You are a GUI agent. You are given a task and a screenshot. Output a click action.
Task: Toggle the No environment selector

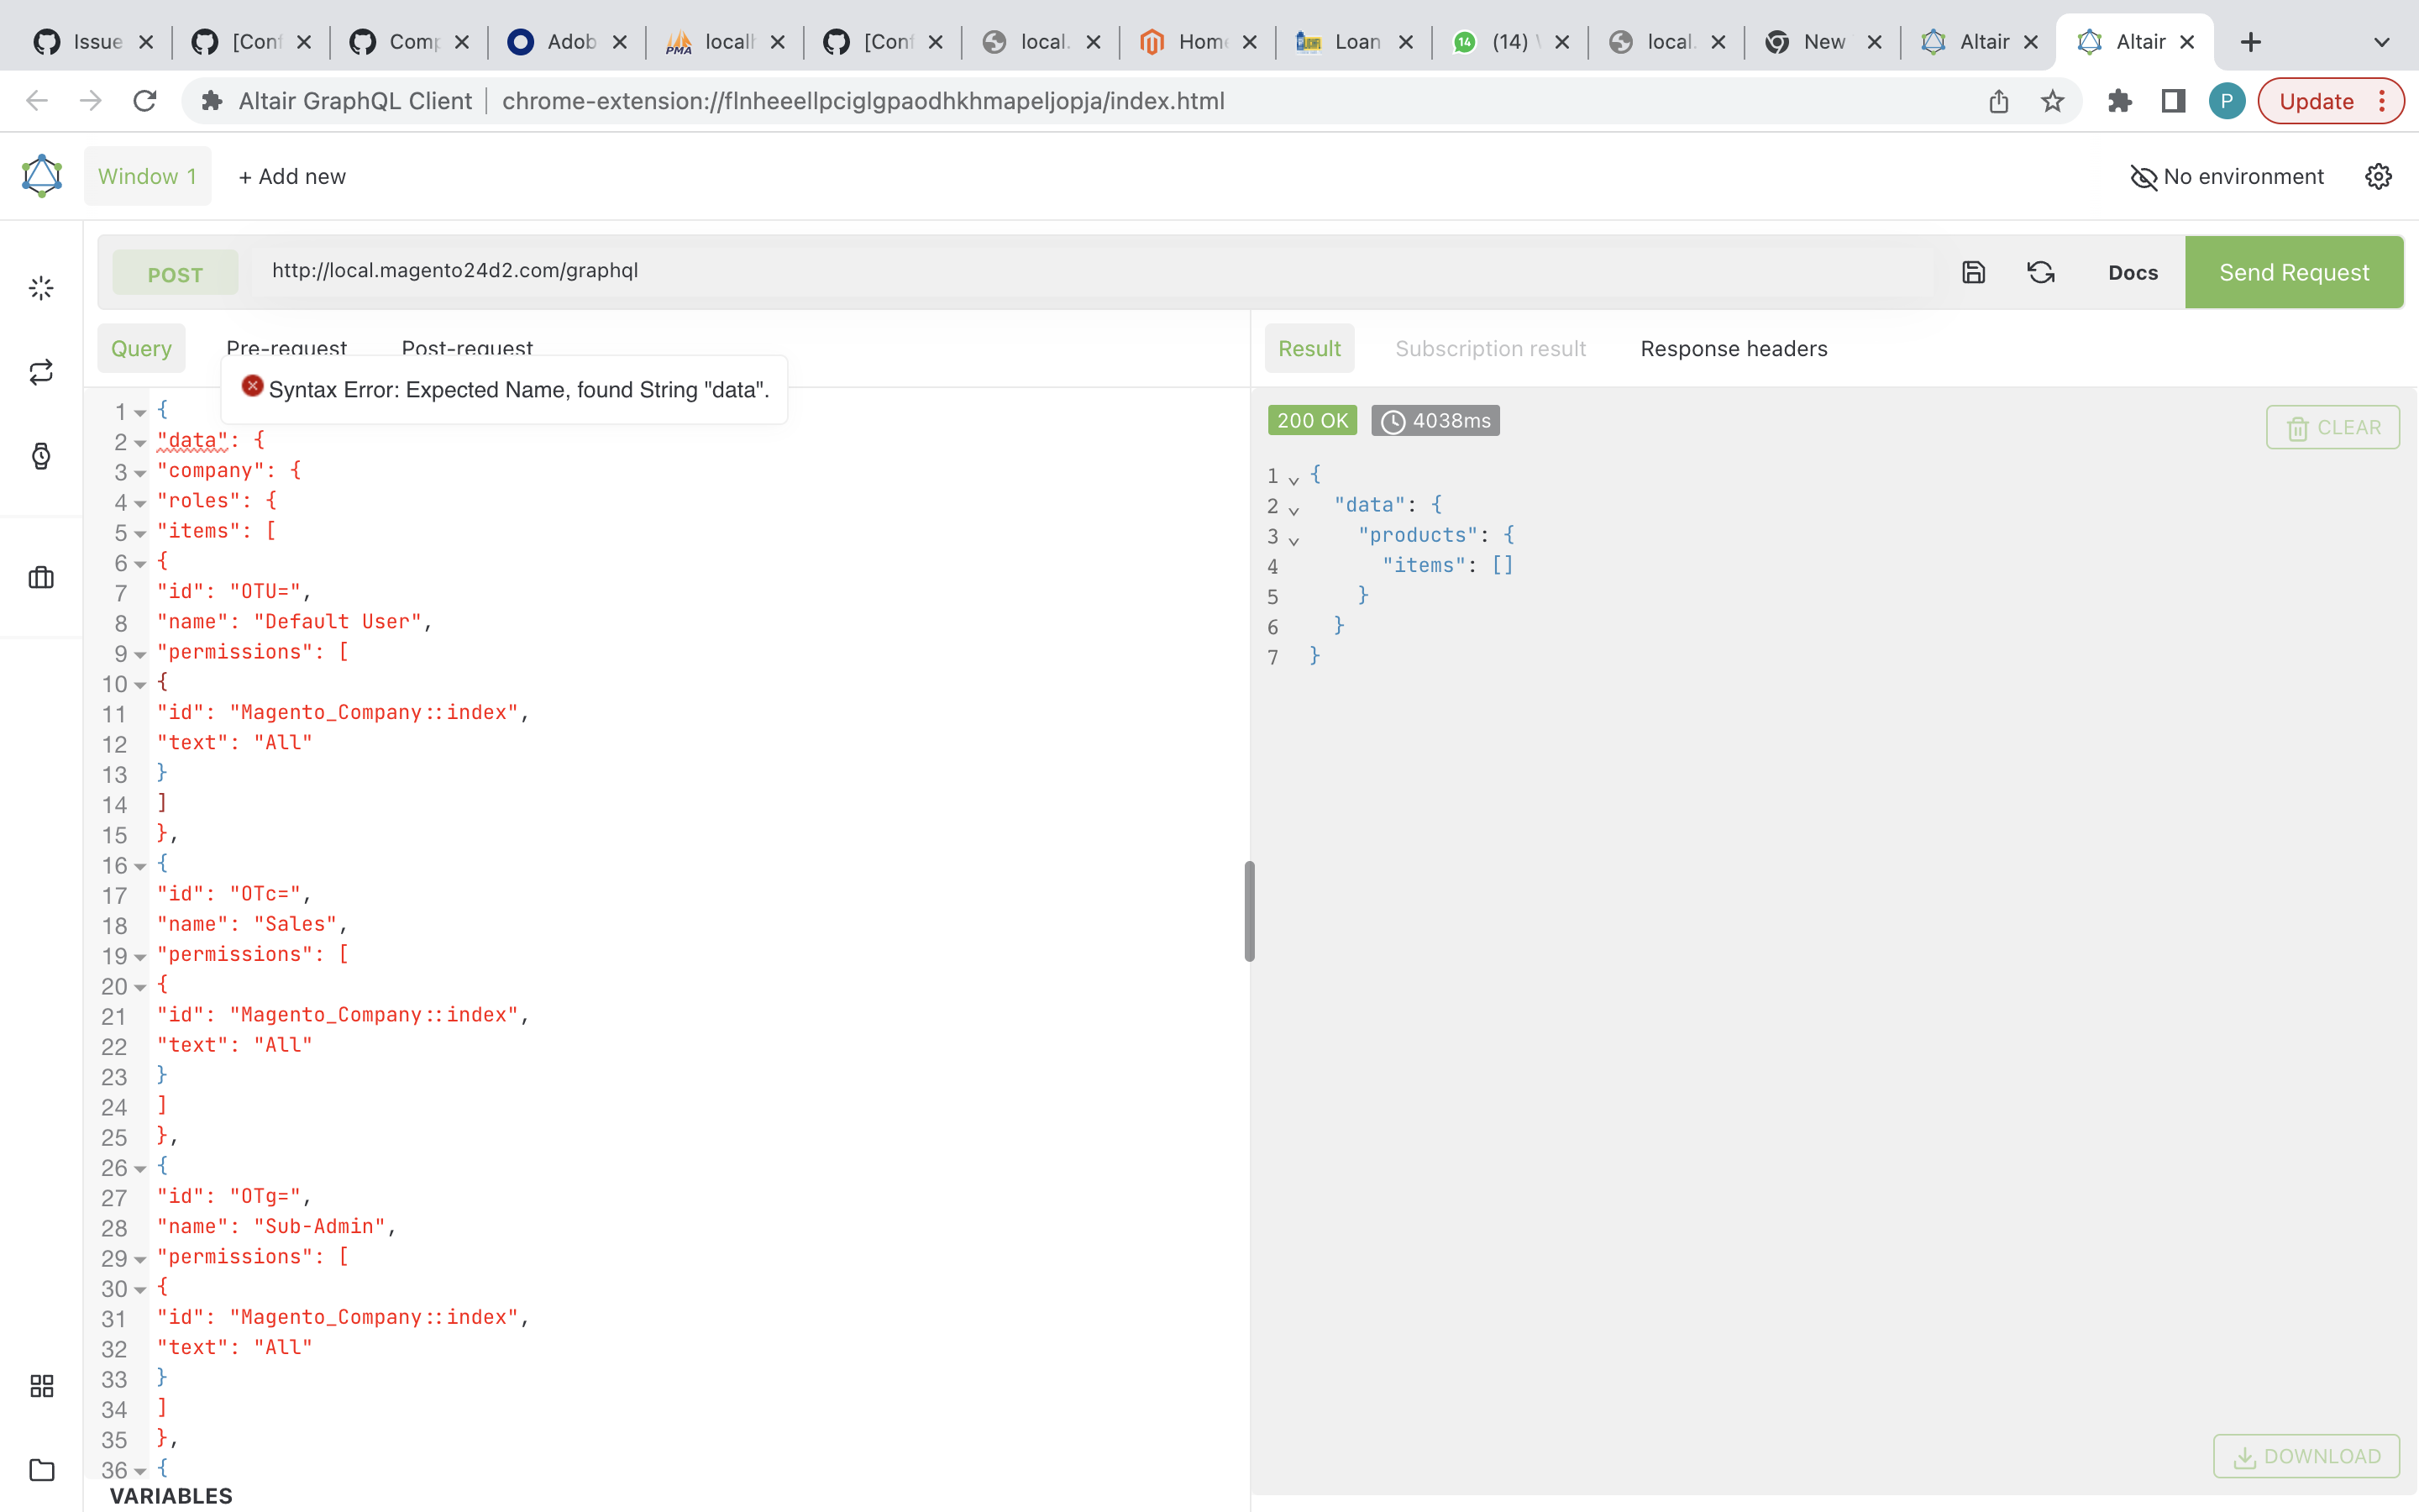pyautogui.click(x=2227, y=177)
